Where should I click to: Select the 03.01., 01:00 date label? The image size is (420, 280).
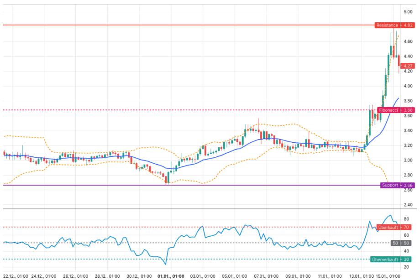[202, 276]
